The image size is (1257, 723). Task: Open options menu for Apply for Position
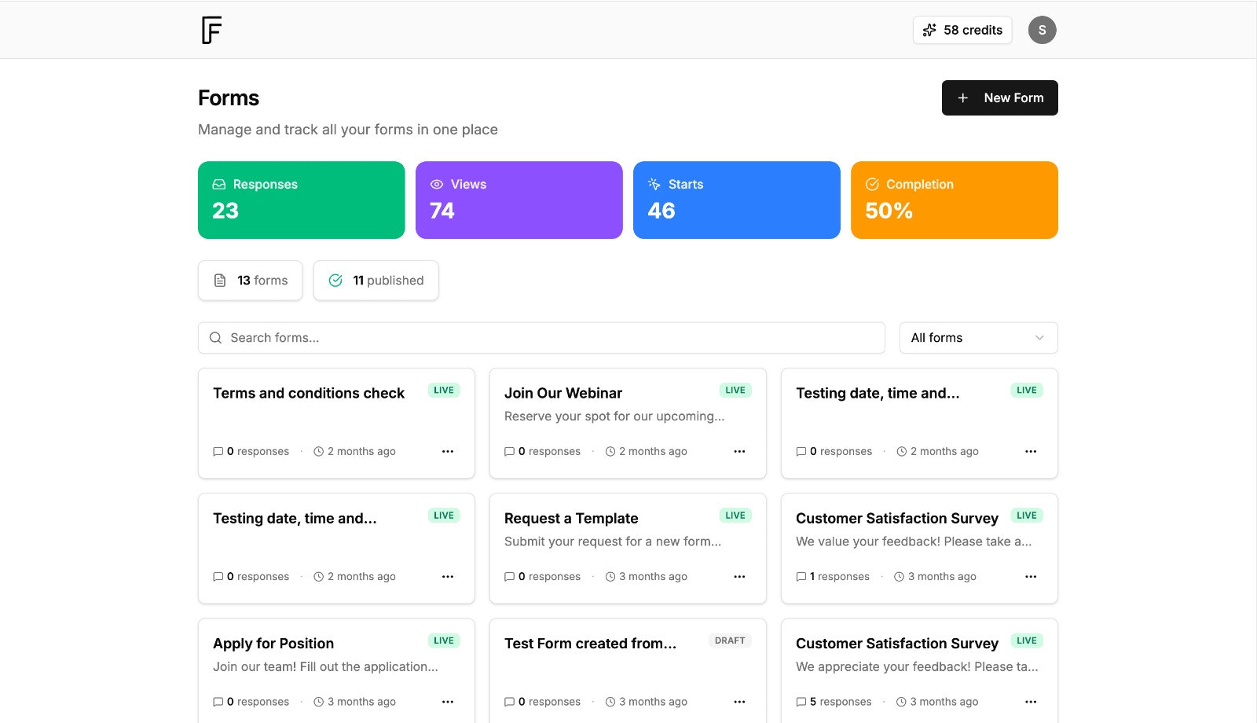(448, 702)
